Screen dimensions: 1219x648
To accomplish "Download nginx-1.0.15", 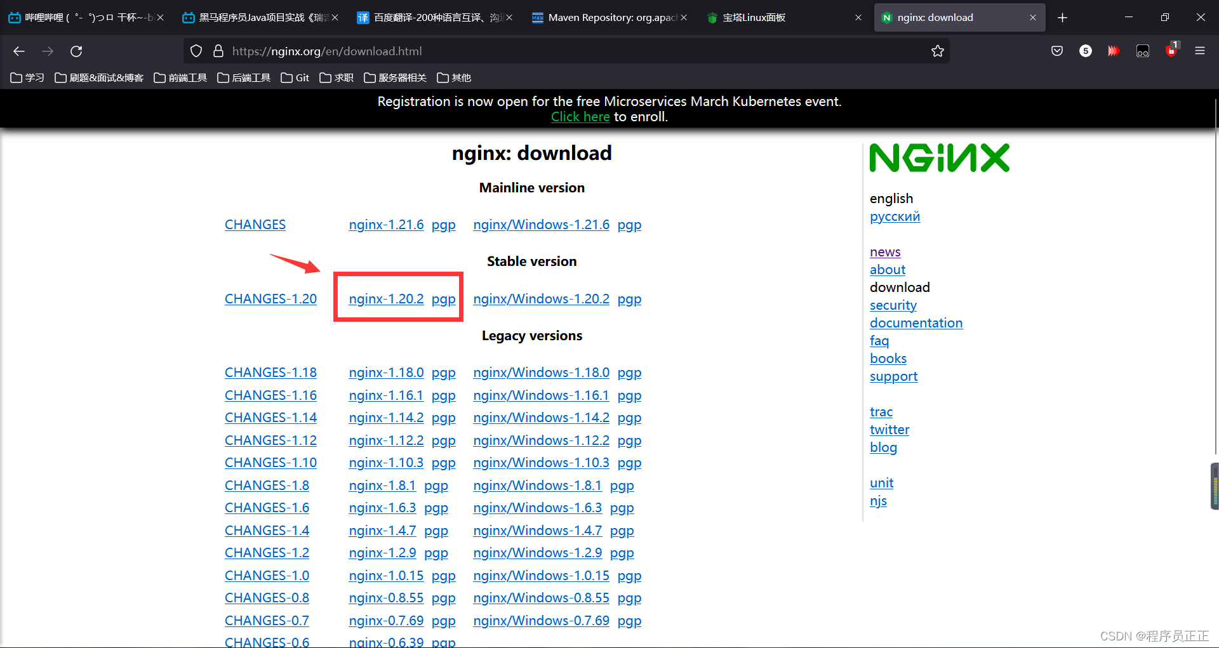I will pyautogui.click(x=386, y=576).
